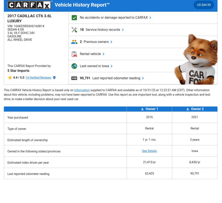The height and width of the screenshot is (203, 222).
Task: Select the Owner 1 column header
Action: point(149,109)
